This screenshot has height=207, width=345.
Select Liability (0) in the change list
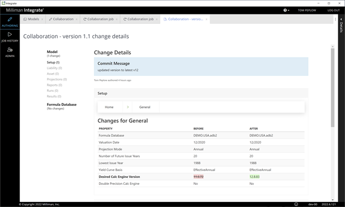(54, 68)
